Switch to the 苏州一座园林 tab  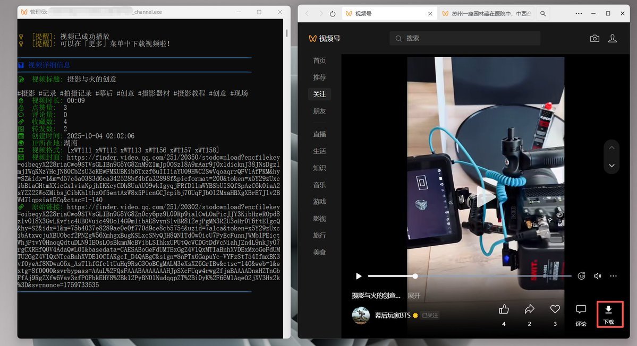point(487,13)
